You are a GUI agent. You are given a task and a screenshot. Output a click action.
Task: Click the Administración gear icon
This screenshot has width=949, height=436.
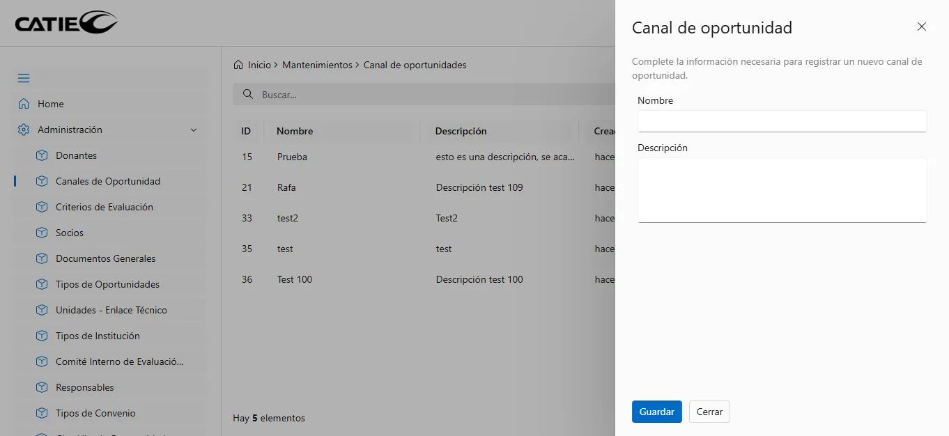click(x=24, y=130)
